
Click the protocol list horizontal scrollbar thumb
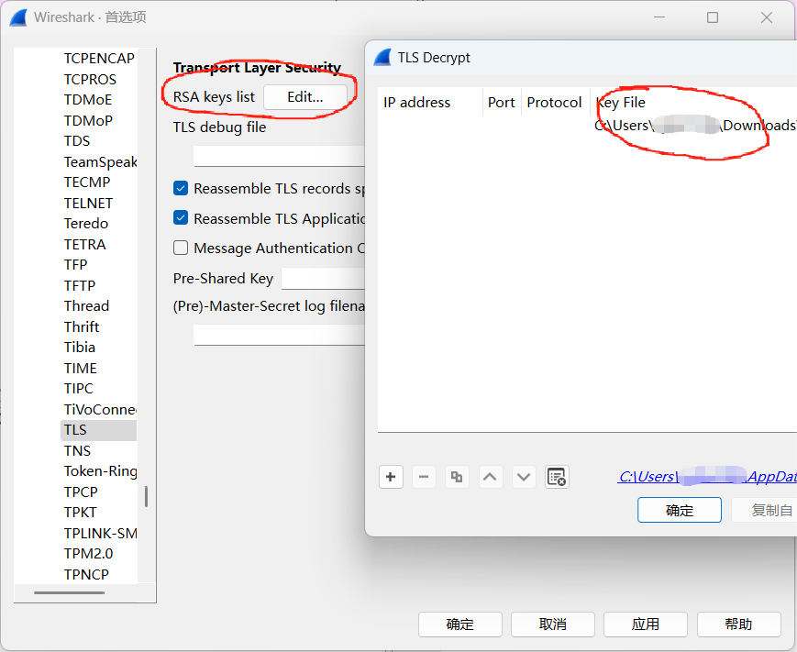pos(69,592)
